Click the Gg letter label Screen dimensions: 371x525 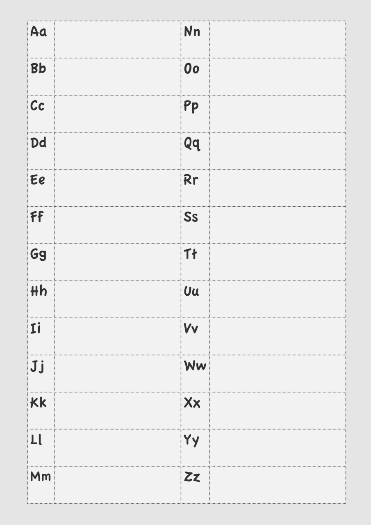tap(39, 255)
